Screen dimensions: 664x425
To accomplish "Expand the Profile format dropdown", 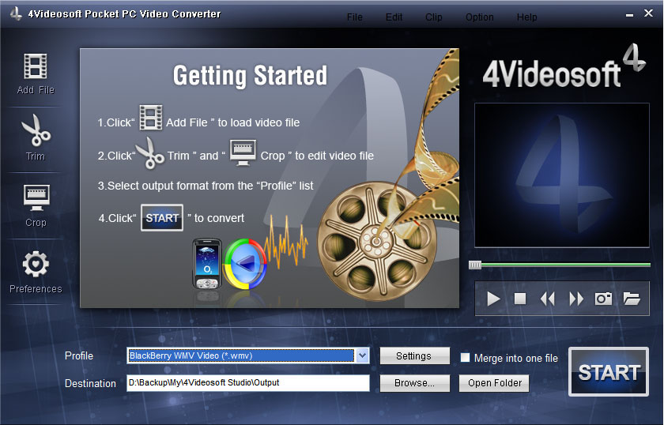I will pyautogui.click(x=362, y=355).
